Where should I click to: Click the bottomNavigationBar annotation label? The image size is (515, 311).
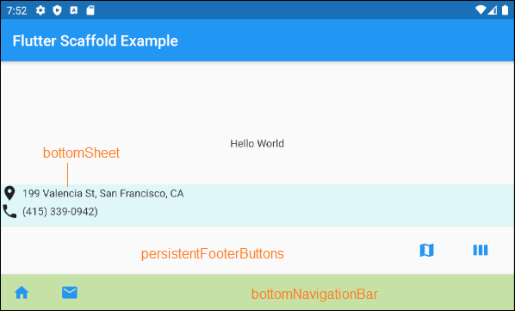click(x=314, y=294)
